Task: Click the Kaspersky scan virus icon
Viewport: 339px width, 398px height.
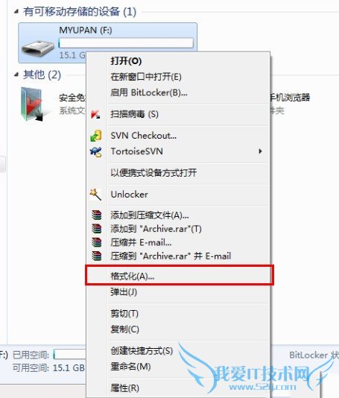Action: click(95, 115)
